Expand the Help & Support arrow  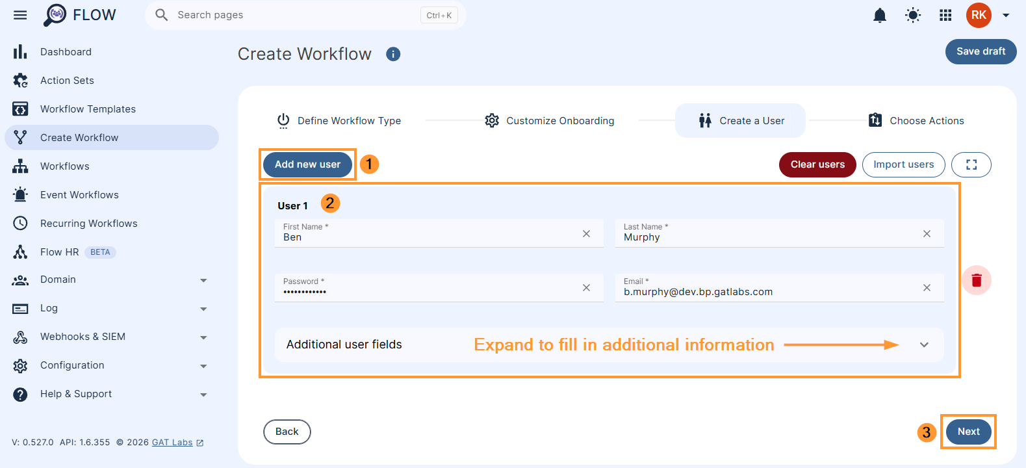[203, 395]
